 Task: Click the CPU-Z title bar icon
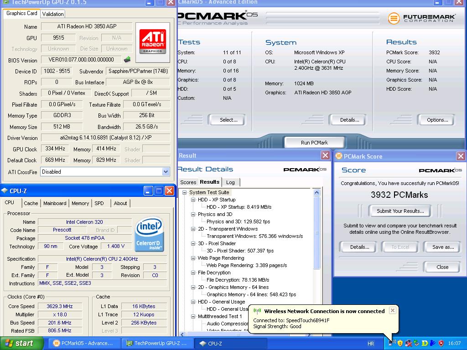5,191
